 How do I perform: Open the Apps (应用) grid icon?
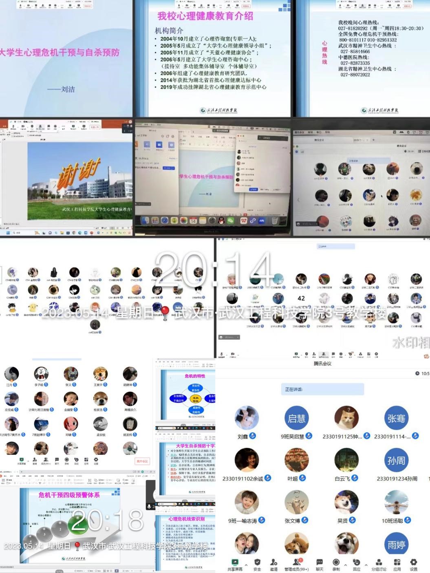point(397,563)
